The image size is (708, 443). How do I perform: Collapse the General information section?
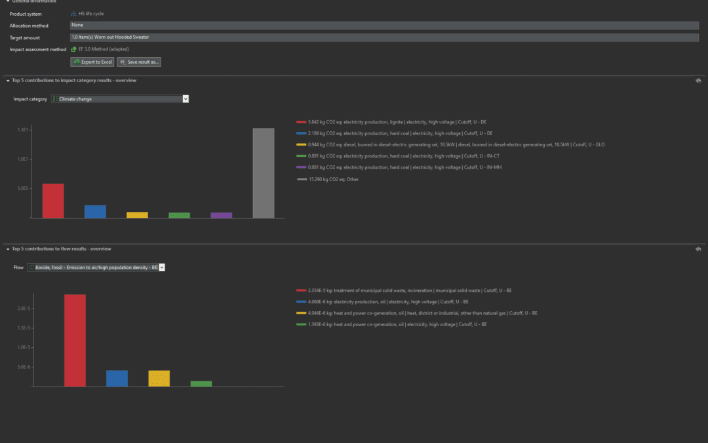click(x=7, y=1)
